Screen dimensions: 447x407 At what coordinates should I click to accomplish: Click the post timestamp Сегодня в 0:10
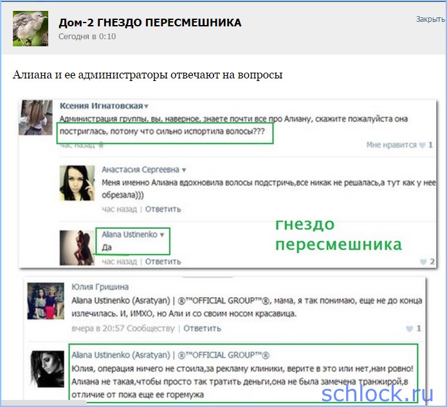(87, 37)
